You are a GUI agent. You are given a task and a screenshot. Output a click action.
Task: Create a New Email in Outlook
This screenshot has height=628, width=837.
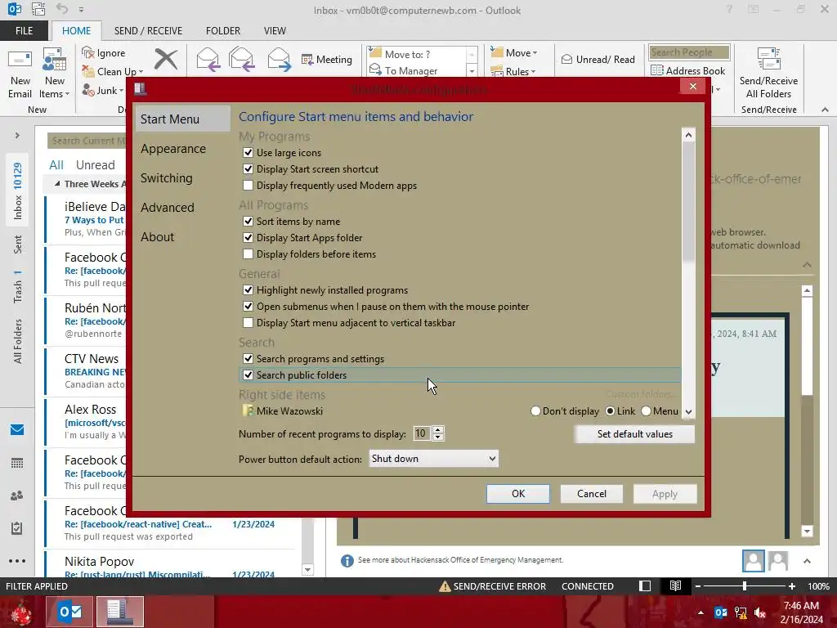click(20, 74)
